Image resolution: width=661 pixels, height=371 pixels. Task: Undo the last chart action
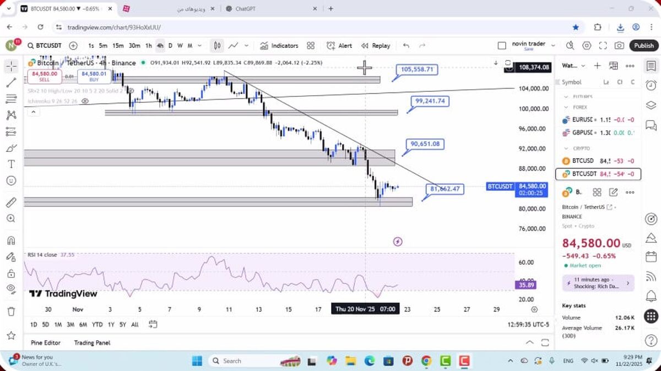coord(407,46)
